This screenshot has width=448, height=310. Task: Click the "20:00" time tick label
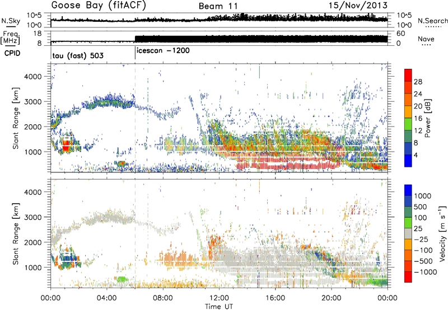tap(331, 298)
